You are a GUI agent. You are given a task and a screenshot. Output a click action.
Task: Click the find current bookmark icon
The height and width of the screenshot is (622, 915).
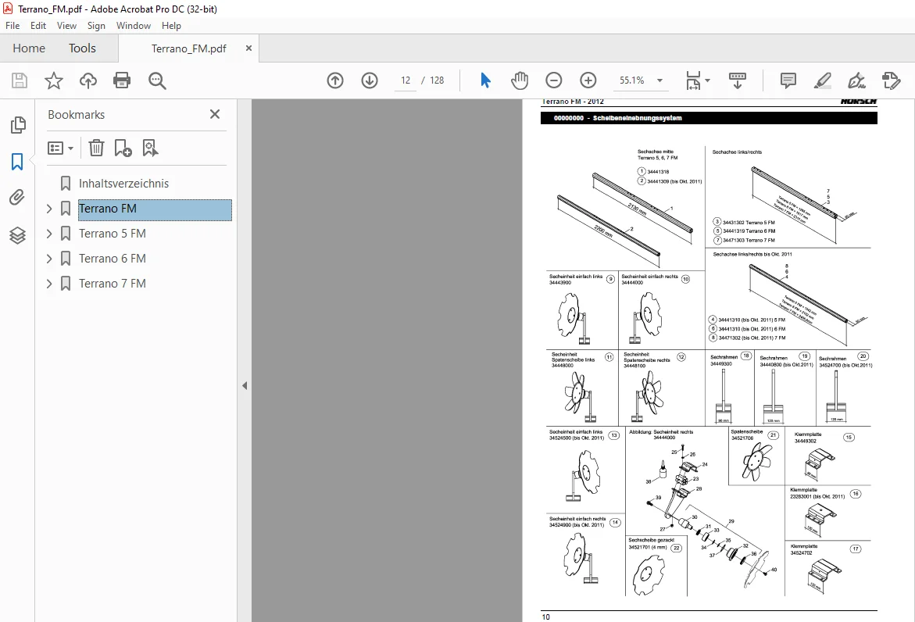coord(150,148)
